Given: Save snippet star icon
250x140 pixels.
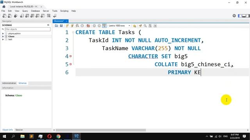Looking at the screenshot, I should 134,26.
